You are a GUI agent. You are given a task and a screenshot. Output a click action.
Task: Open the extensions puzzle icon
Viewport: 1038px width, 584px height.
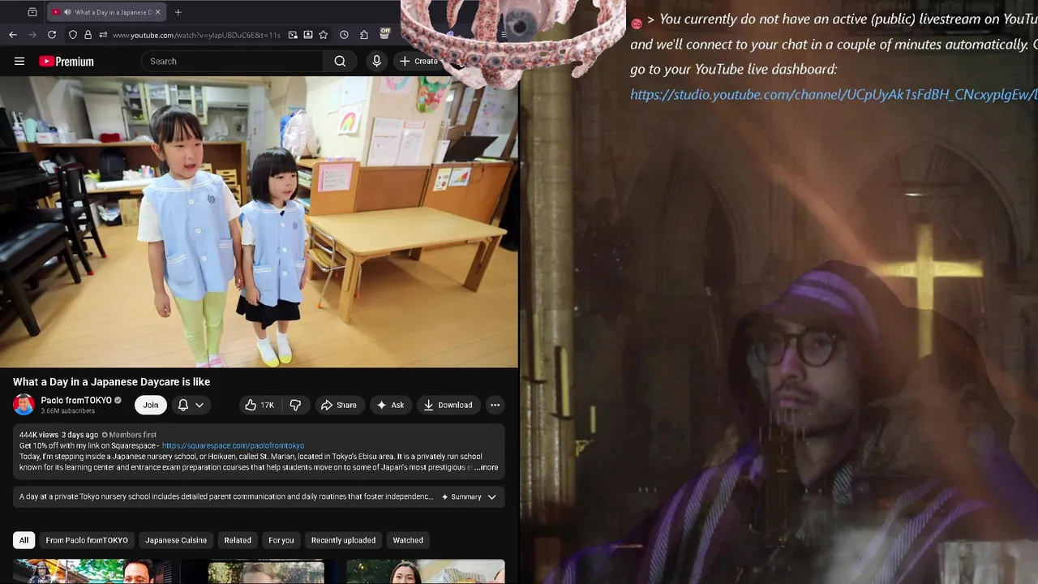pos(364,35)
